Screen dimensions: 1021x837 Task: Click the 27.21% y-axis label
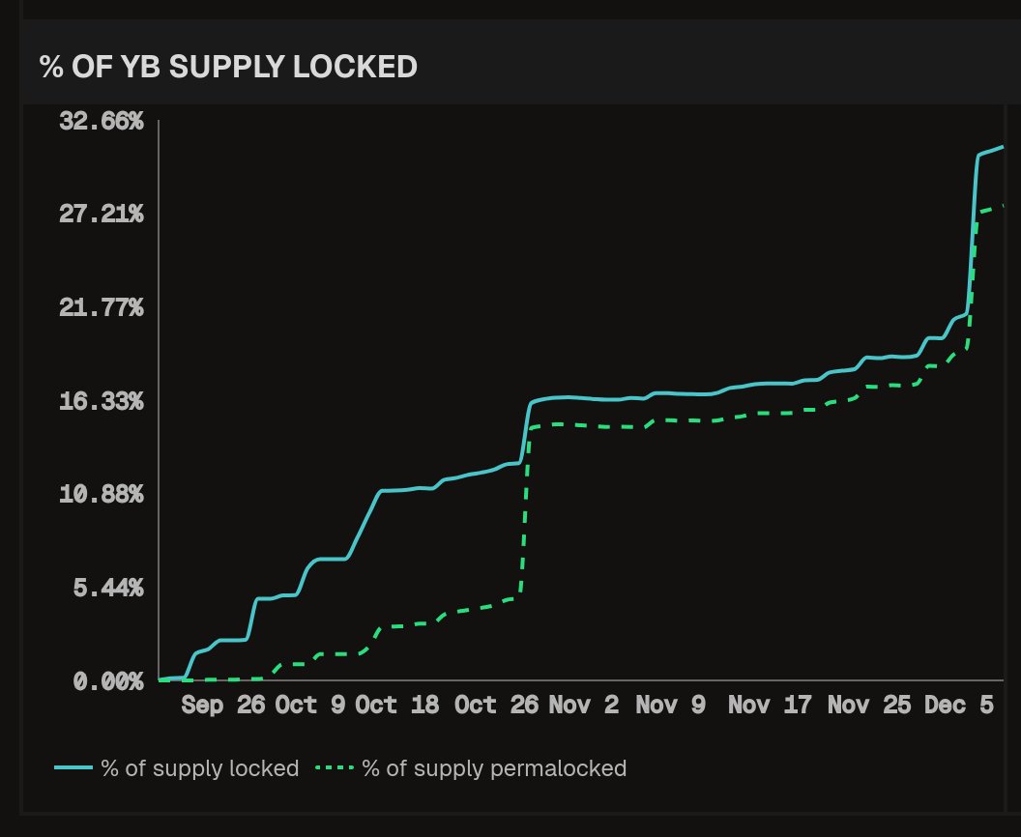(102, 214)
